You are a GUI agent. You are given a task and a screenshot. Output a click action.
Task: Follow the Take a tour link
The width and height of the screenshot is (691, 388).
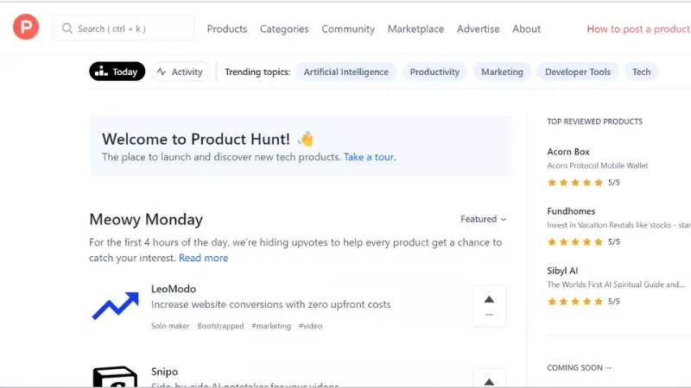coord(369,157)
